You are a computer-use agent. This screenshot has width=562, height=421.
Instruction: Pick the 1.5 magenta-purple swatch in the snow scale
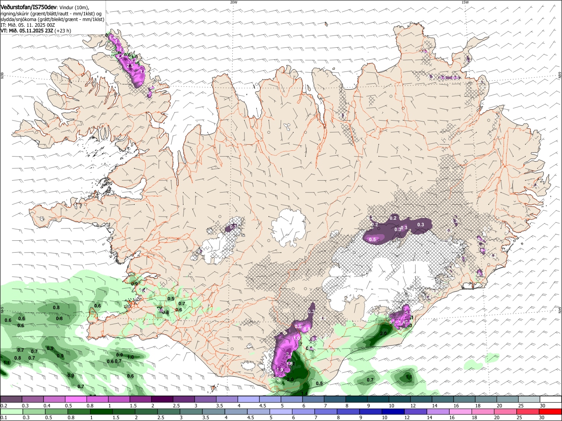(140, 400)
